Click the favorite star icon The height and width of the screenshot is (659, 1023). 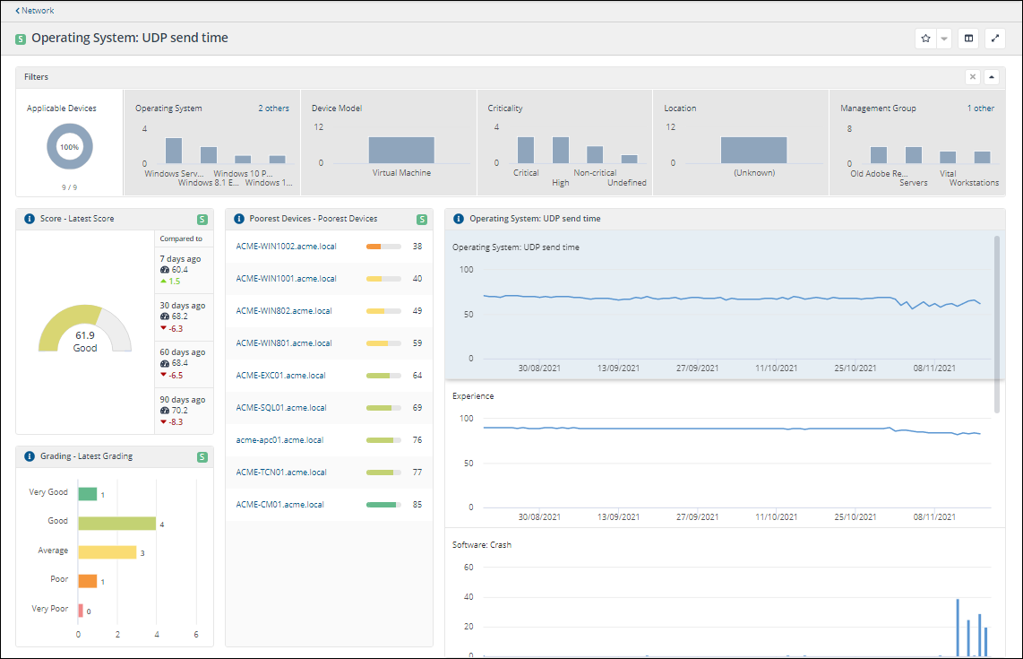pos(925,39)
